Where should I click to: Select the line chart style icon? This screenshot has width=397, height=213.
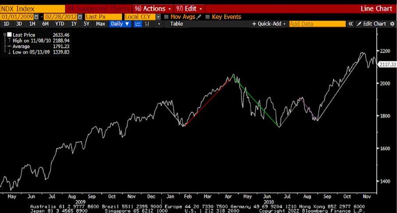click(x=138, y=24)
